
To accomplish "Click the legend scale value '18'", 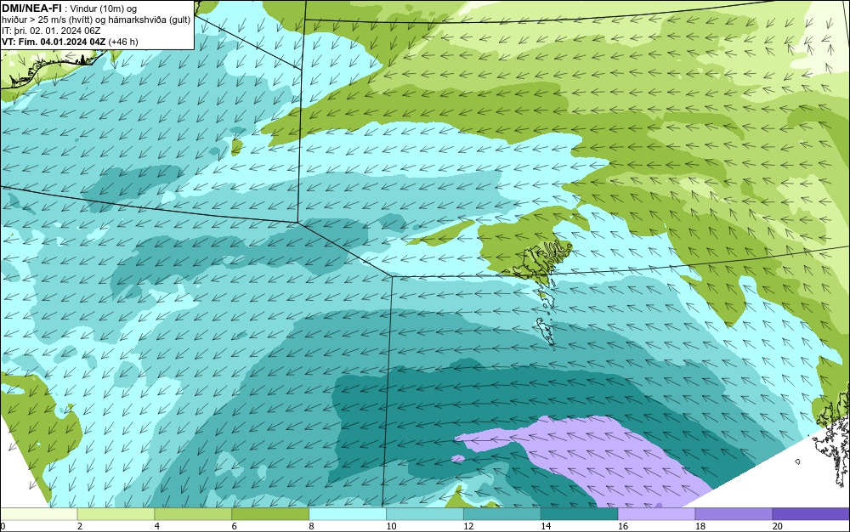I will [700, 526].
